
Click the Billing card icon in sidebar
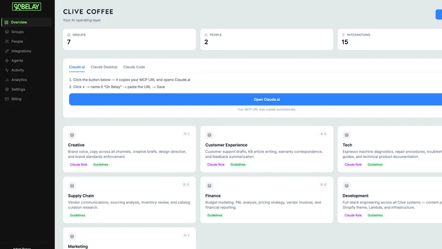tap(7, 99)
